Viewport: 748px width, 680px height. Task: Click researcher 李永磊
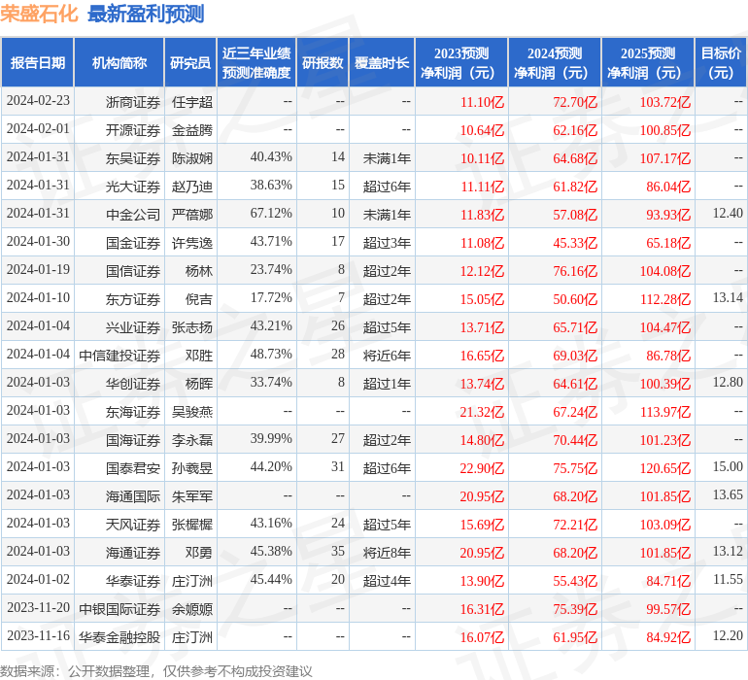coord(191,440)
